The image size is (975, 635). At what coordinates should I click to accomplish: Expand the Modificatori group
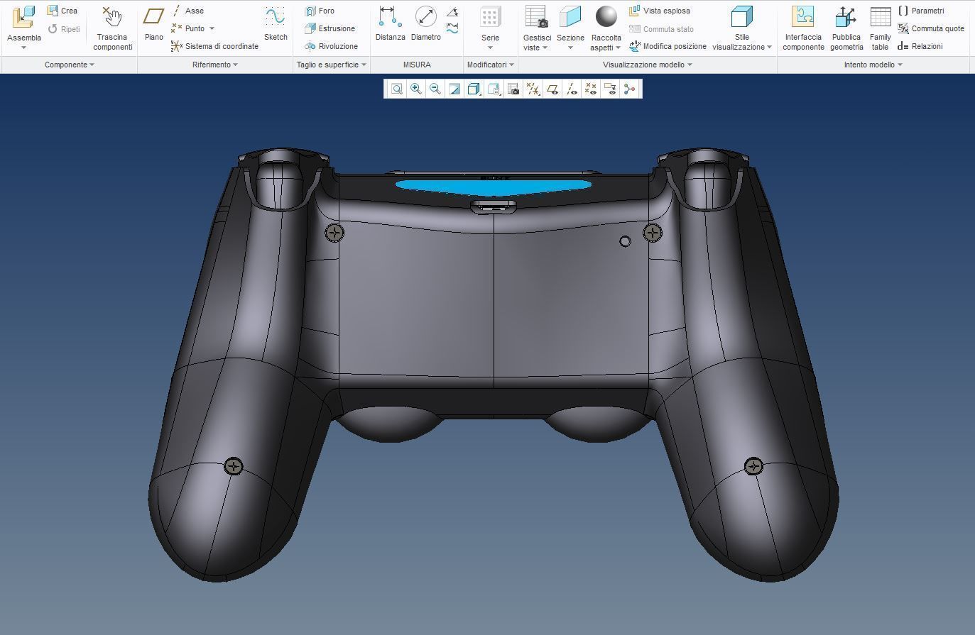(x=490, y=65)
